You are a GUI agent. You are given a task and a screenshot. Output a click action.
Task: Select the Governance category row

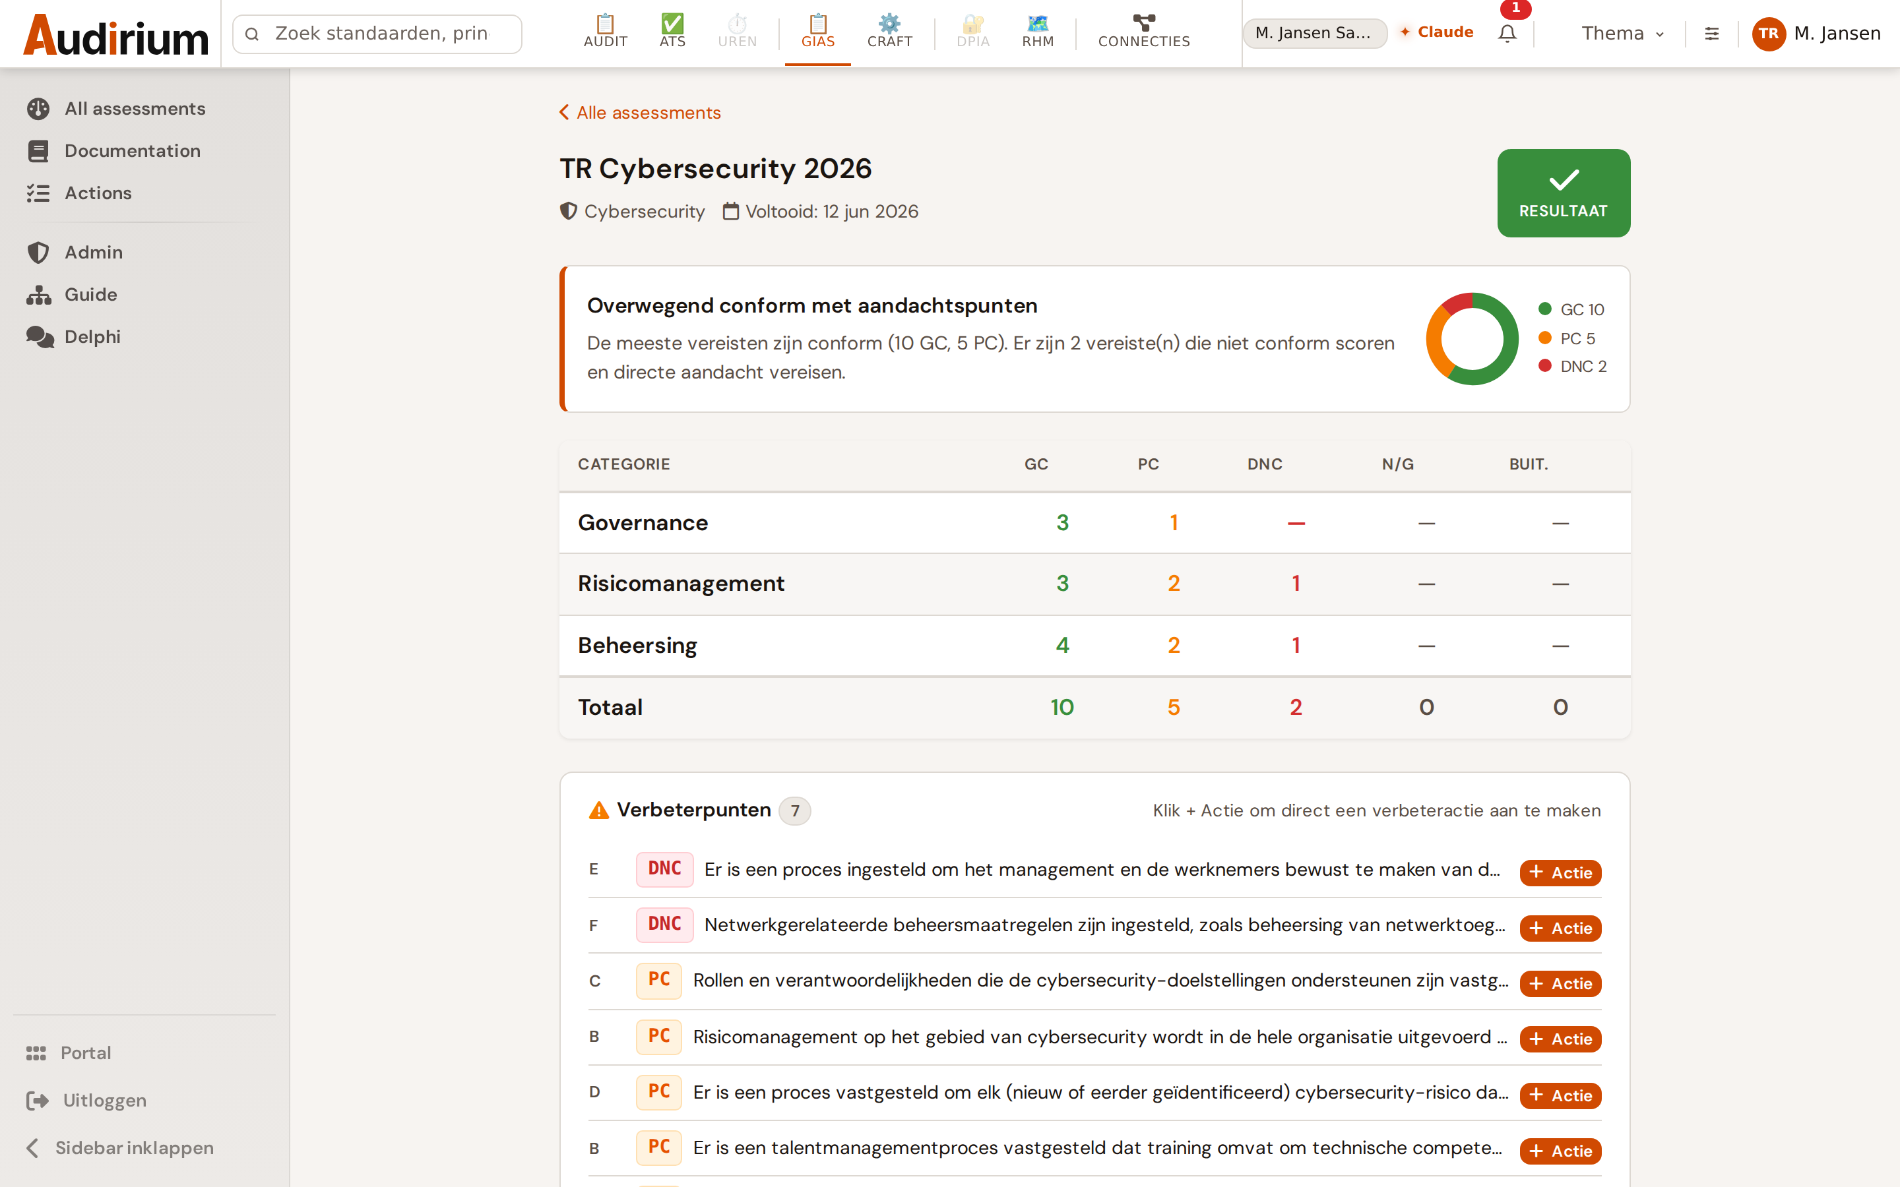pyautogui.click(x=1094, y=523)
